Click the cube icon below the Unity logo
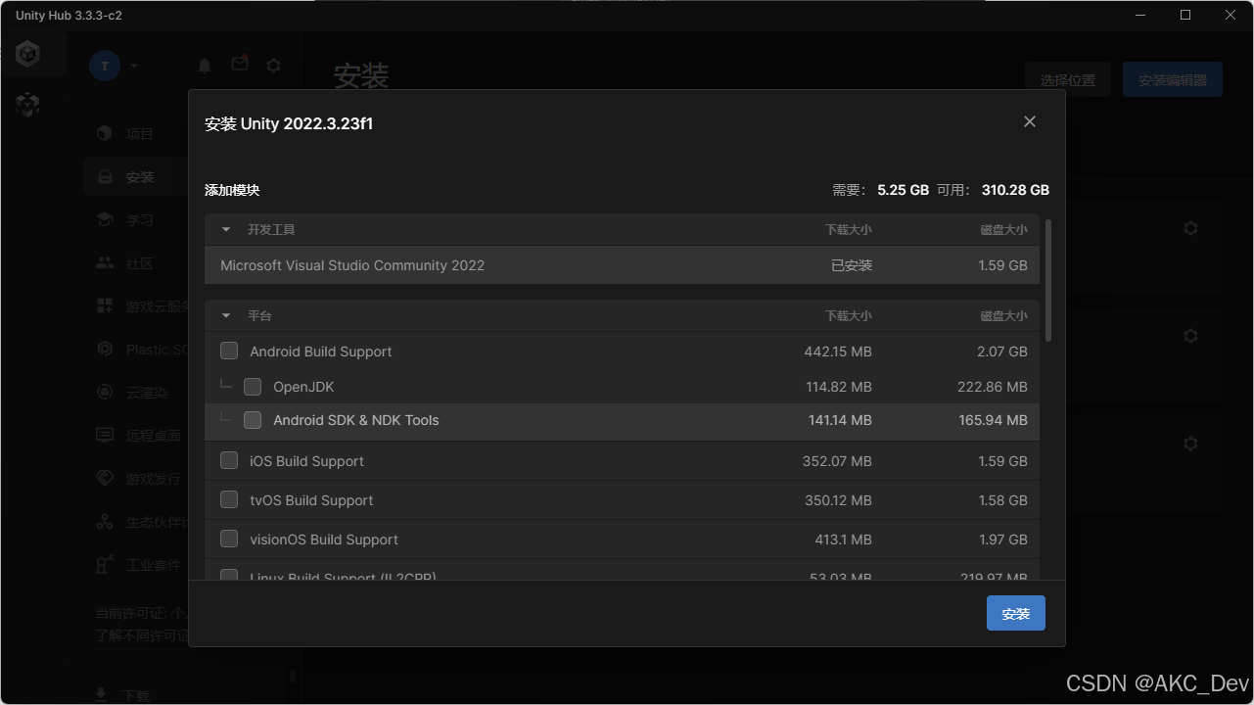Image resolution: width=1254 pixels, height=705 pixels. (x=28, y=105)
